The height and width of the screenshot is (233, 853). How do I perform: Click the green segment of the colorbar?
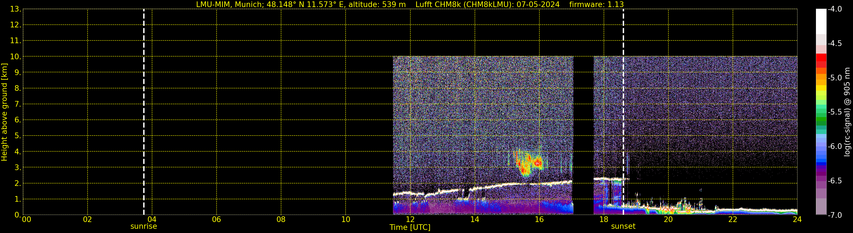tap(821, 120)
